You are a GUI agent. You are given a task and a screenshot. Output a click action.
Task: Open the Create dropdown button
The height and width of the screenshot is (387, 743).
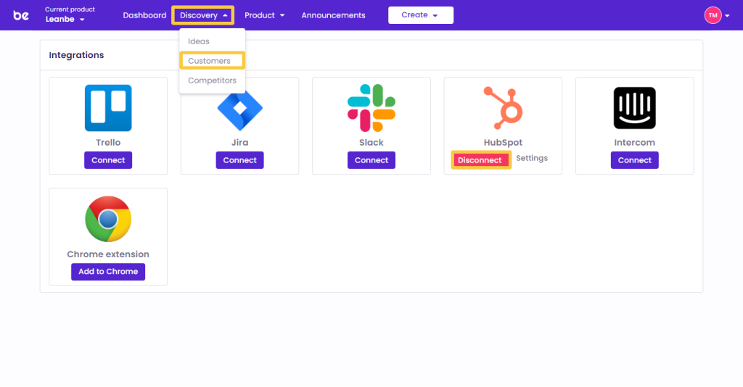pos(420,15)
